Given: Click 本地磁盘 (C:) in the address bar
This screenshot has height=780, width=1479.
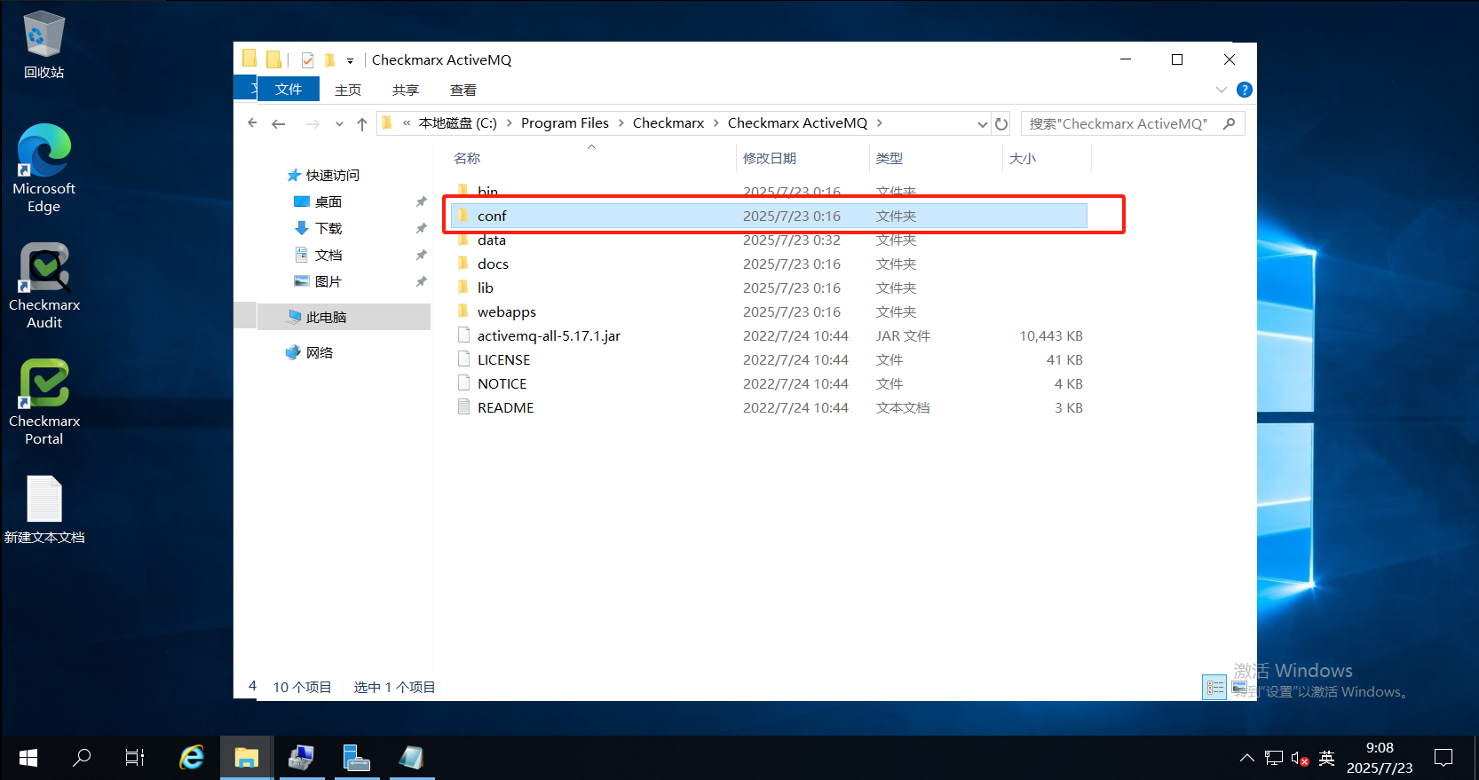Looking at the screenshot, I should point(458,123).
